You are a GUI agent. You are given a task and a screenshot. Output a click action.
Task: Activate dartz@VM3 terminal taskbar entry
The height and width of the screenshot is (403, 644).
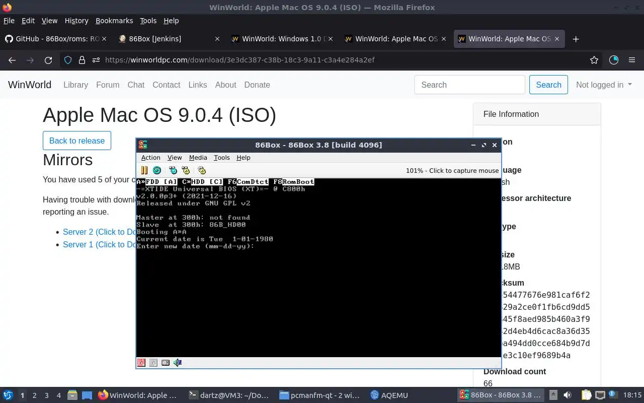coord(229,395)
